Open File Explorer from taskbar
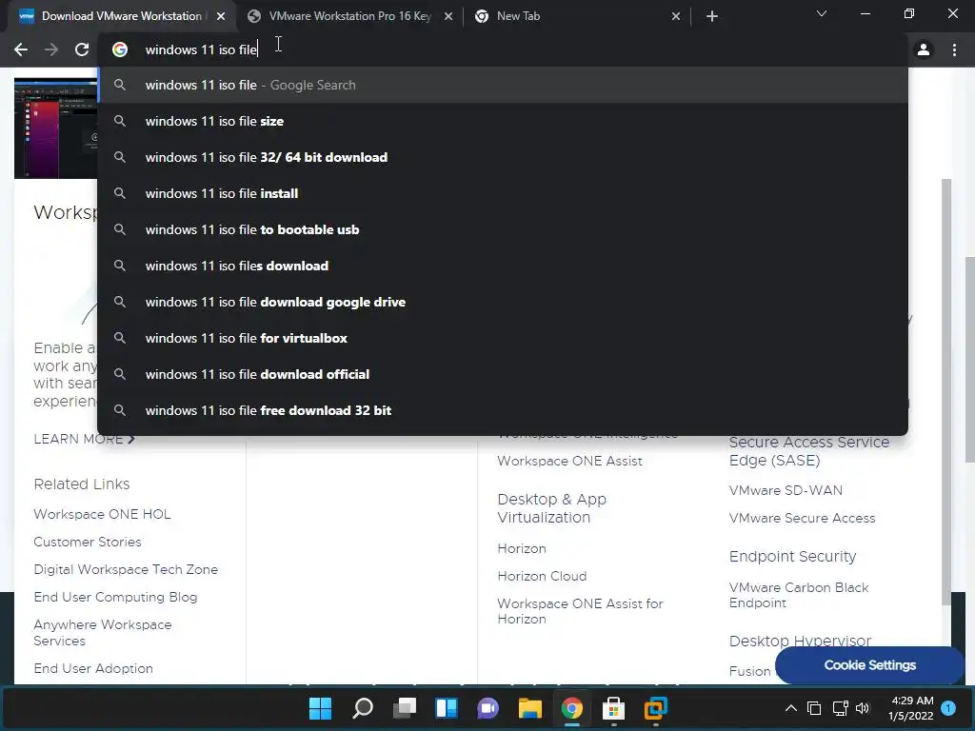 click(x=529, y=708)
